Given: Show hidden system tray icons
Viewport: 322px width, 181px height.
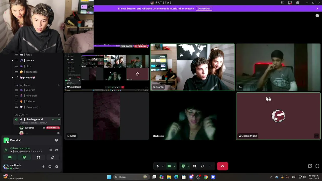Looking at the screenshot, I should [271, 177].
